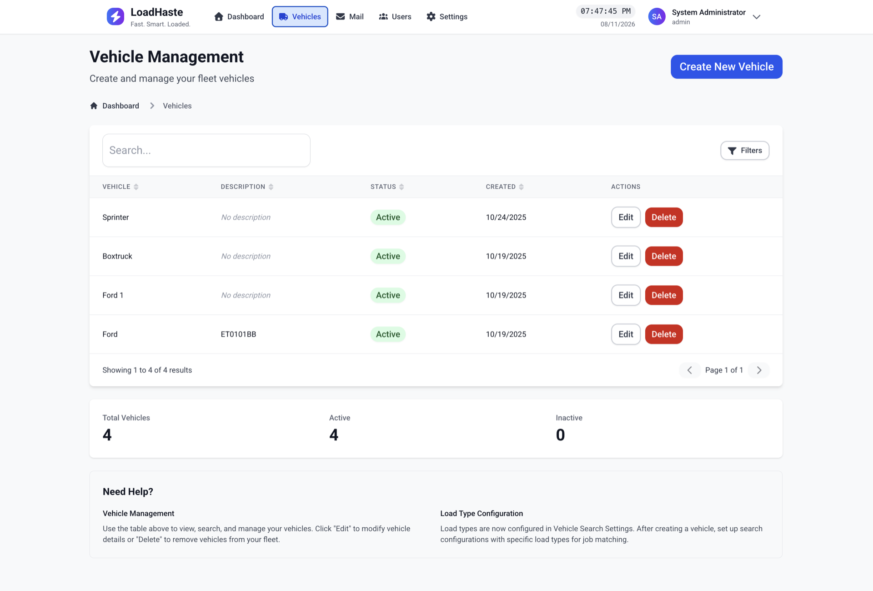
Task: Click the Vehicles truck icon in navbar
Action: tap(283, 17)
